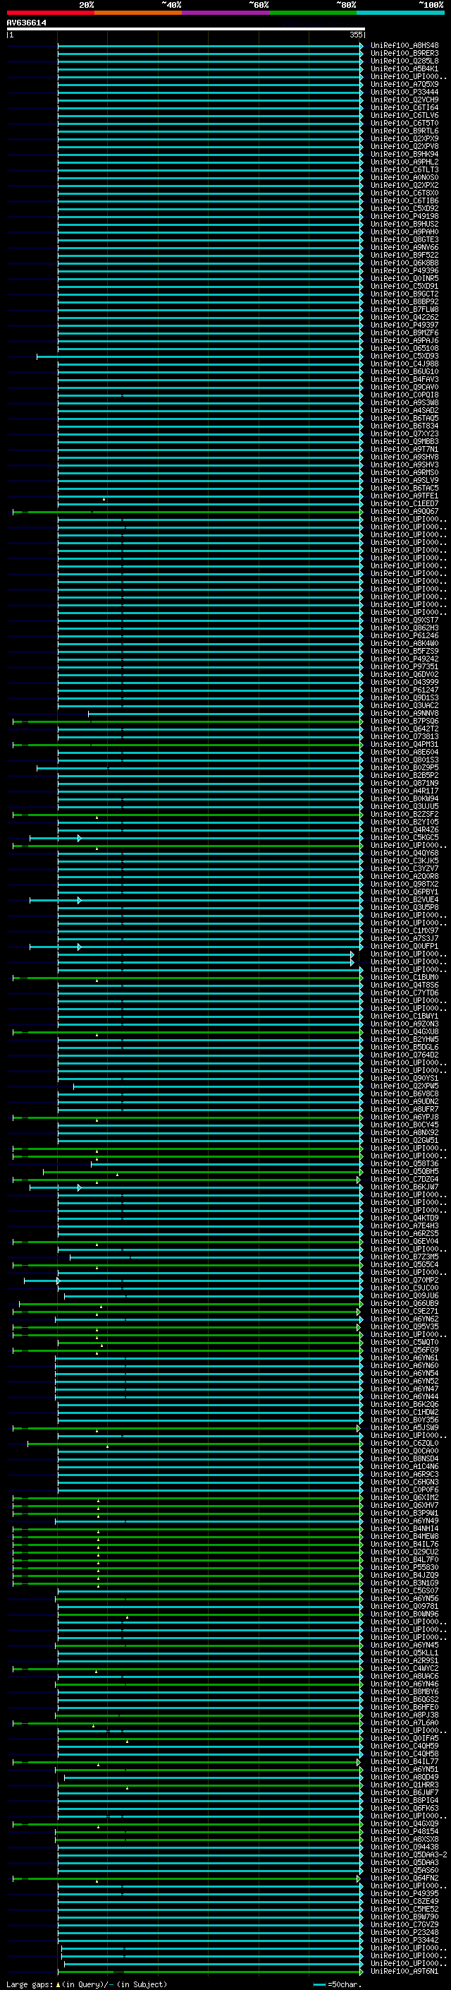
Task: Select UniRef100_C6T5T0 entry
Action: tap(404, 123)
